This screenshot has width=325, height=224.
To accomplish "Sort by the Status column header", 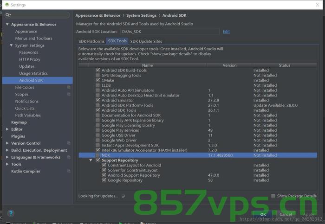I will (284, 65).
